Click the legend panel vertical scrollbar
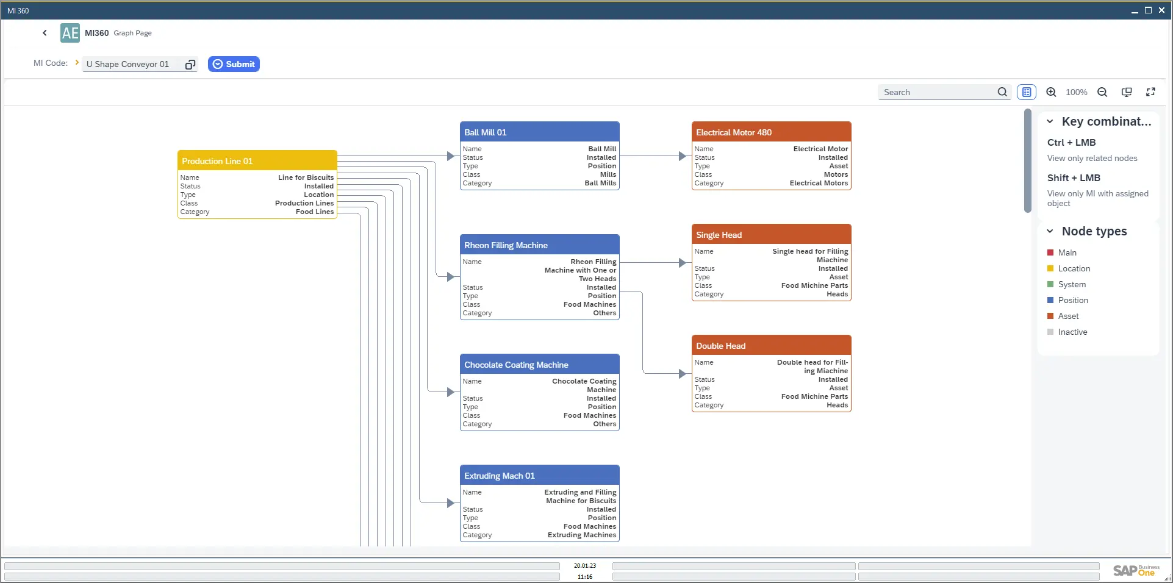 click(x=1028, y=161)
